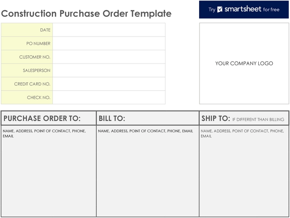
Task: Select the Ship To address area
Action: (x=244, y=171)
